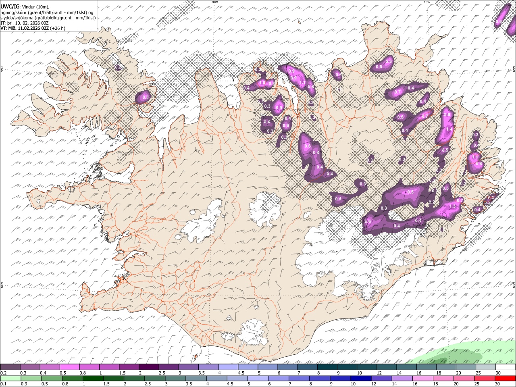516x387 pixels.
Task: Click the '1.3' precipitation value on the map
Action: (x=452, y=206)
